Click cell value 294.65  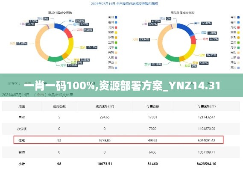[105, 117]
